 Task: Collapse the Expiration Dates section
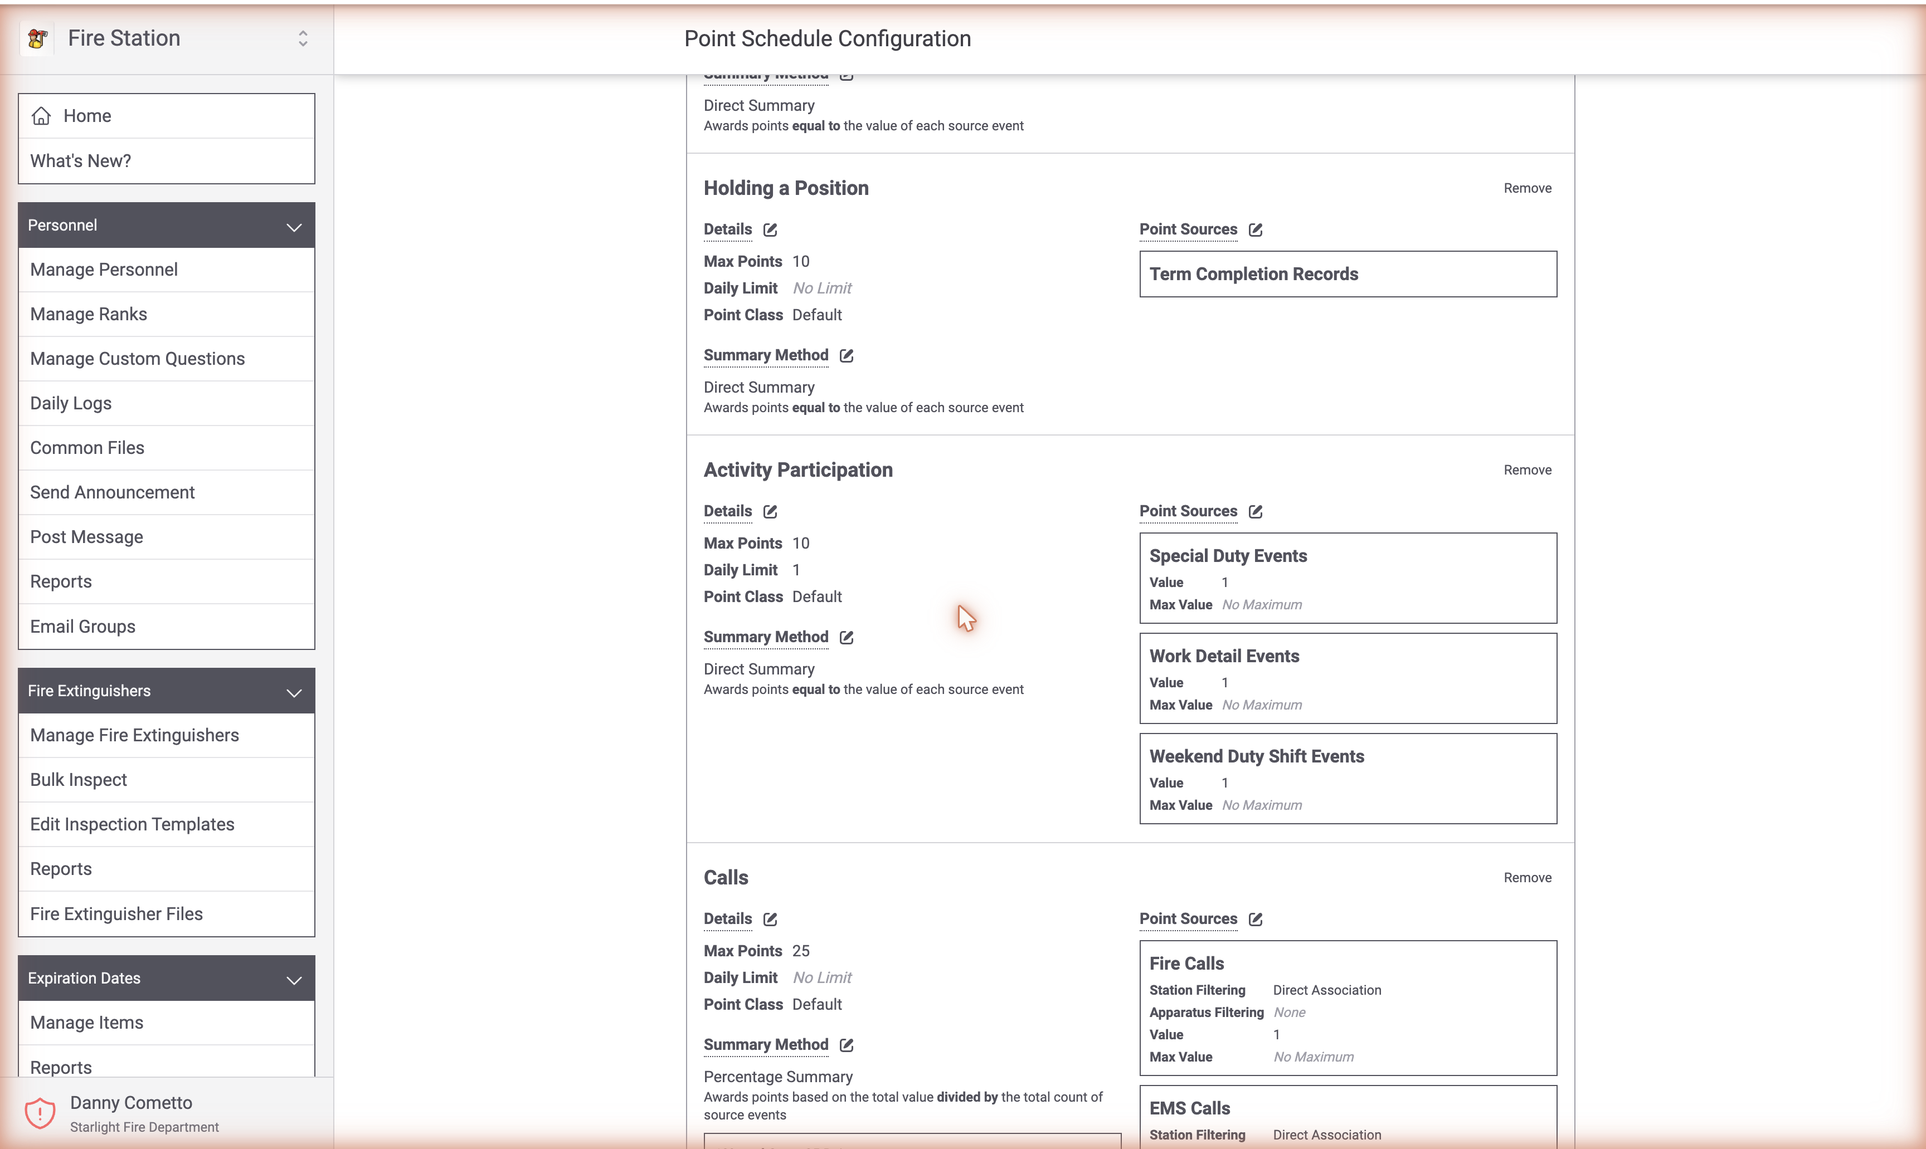(x=167, y=978)
